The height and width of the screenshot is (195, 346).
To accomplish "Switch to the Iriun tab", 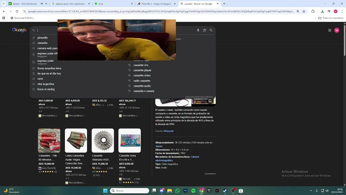I will coord(114,4).
